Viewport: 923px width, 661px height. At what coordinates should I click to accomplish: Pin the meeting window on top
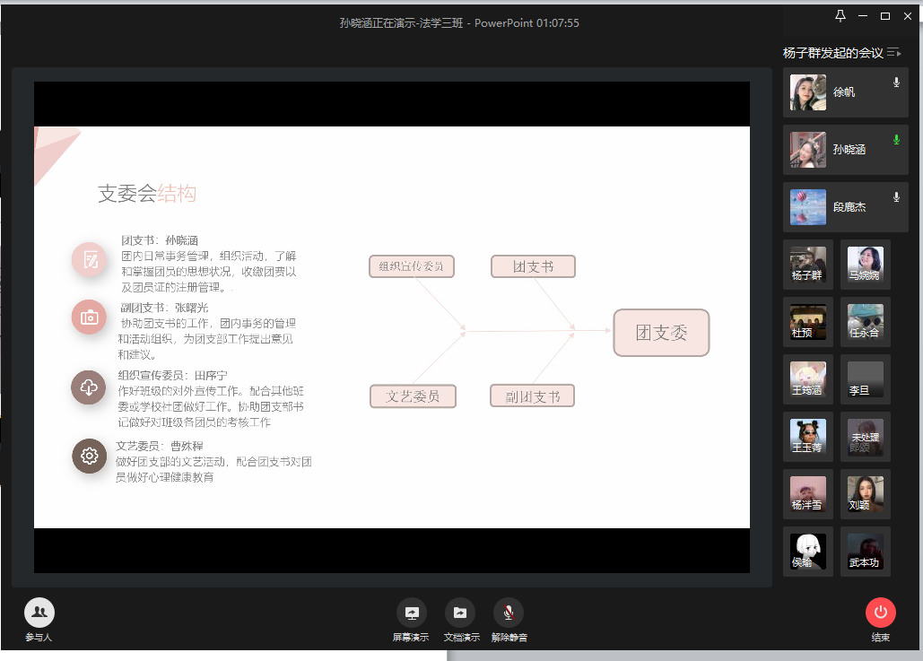(x=840, y=16)
